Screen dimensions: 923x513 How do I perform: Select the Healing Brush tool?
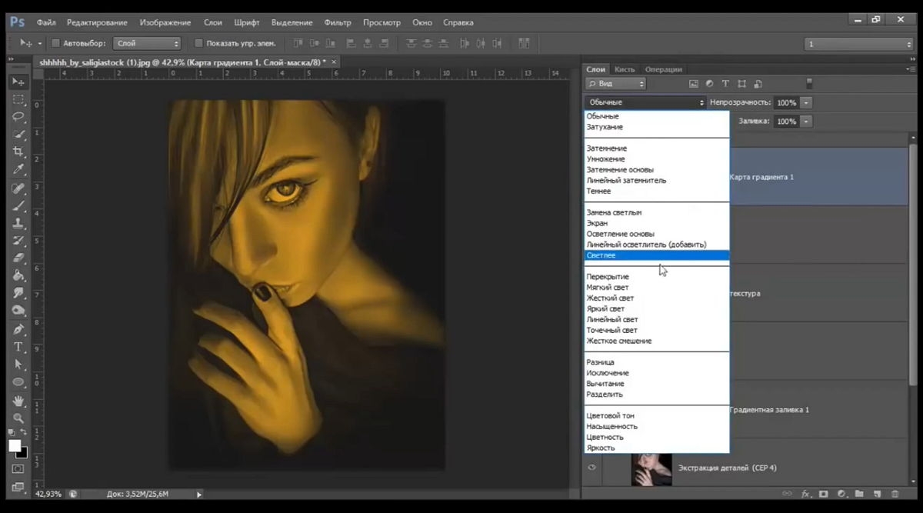[x=18, y=188]
